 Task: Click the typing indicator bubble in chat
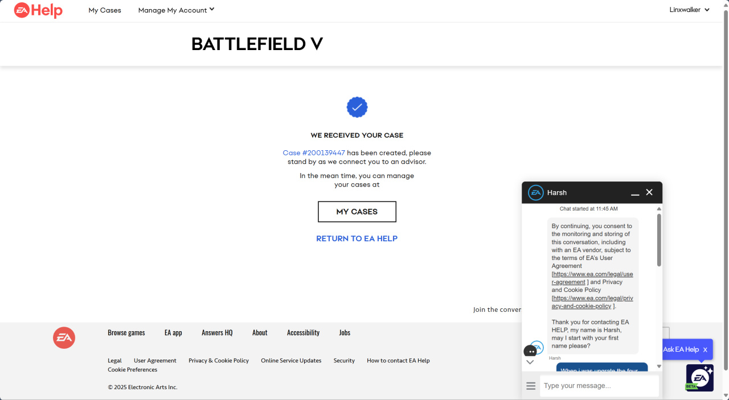tap(530, 351)
